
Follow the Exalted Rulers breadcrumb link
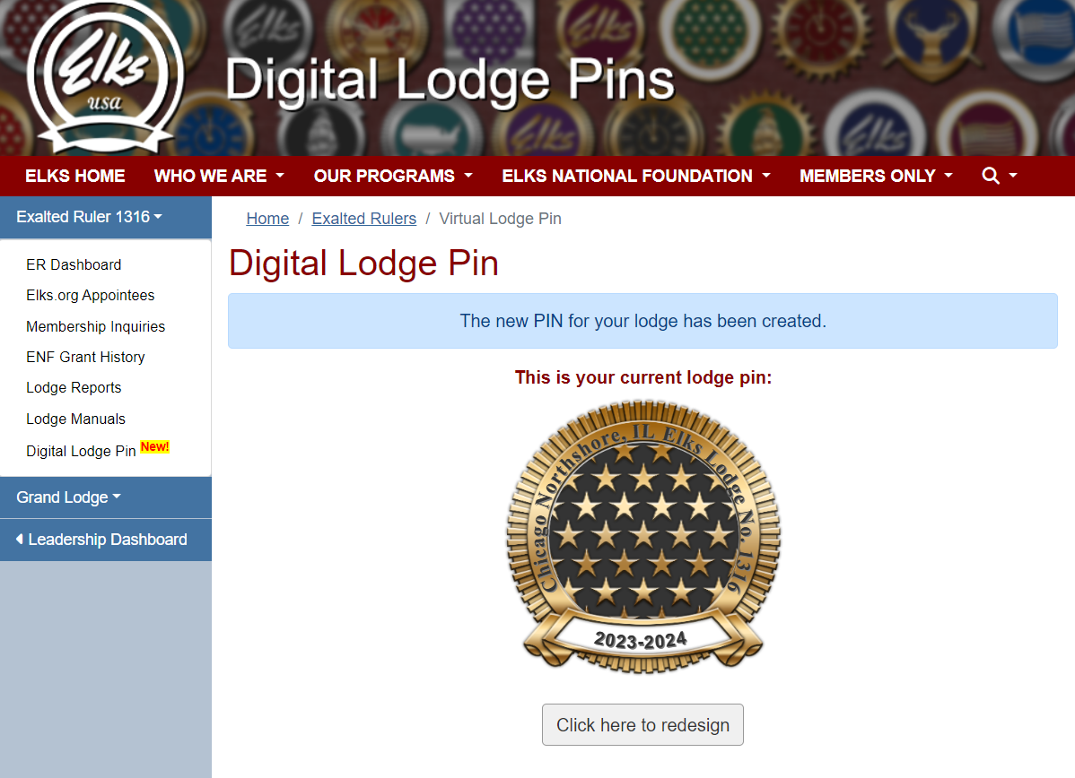(364, 219)
